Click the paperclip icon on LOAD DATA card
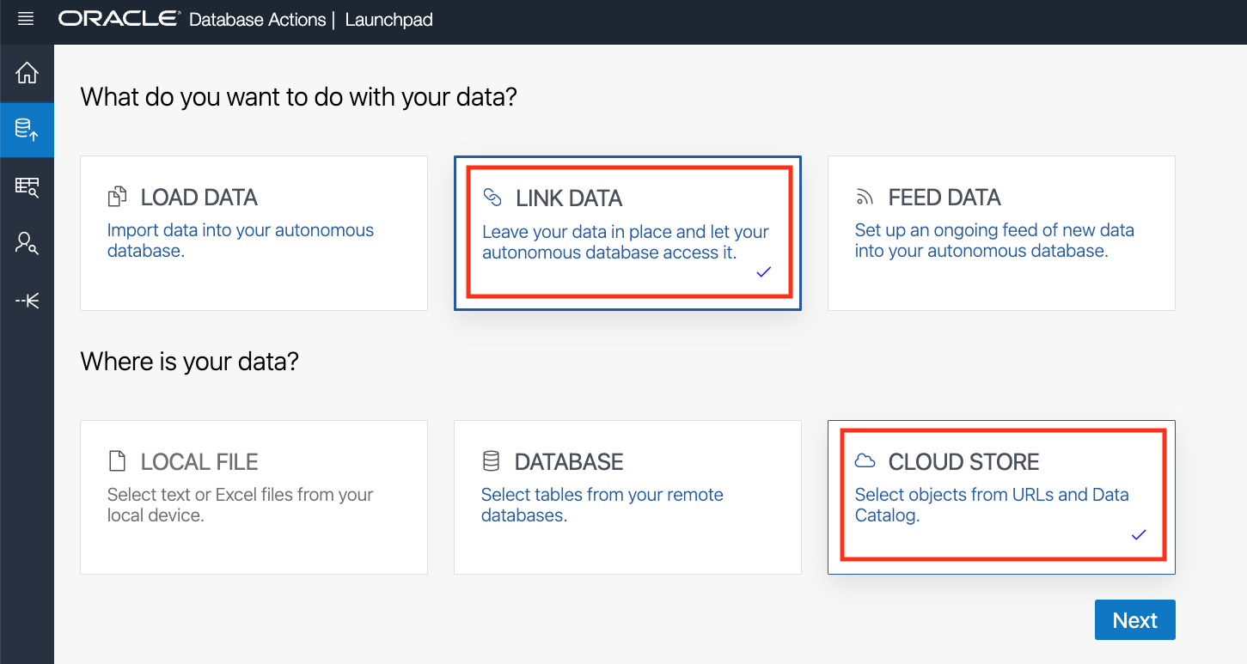The height and width of the screenshot is (664, 1247). (x=117, y=196)
